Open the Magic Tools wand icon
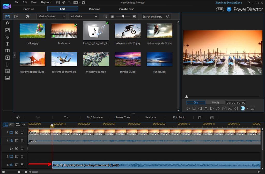The width and height of the screenshot is (265, 174). pos(18,117)
